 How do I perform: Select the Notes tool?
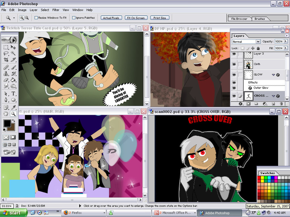(x=6, y=107)
